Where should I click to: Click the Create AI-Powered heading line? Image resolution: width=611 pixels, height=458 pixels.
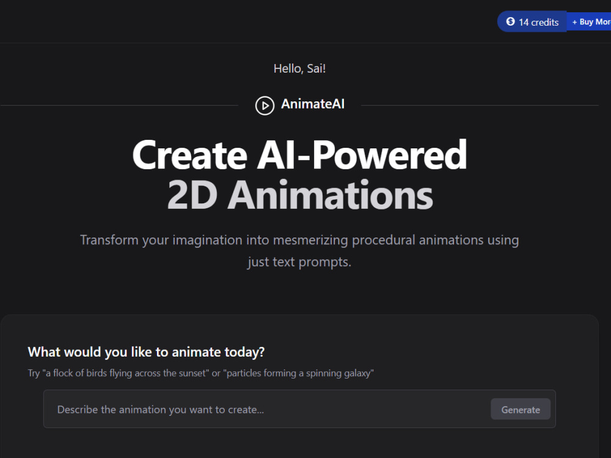pyautogui.click(x=299, y=155)
